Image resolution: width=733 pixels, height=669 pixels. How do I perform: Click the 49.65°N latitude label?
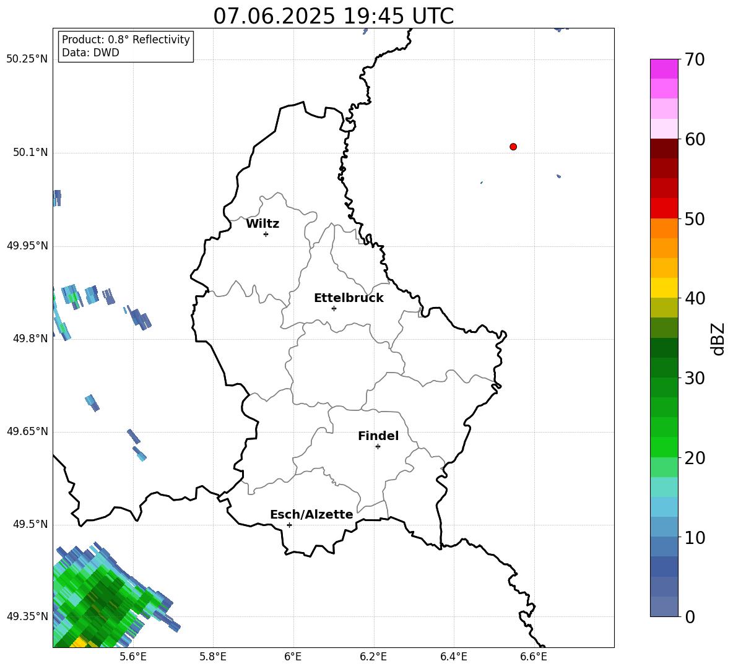click(x=27, y=431)
